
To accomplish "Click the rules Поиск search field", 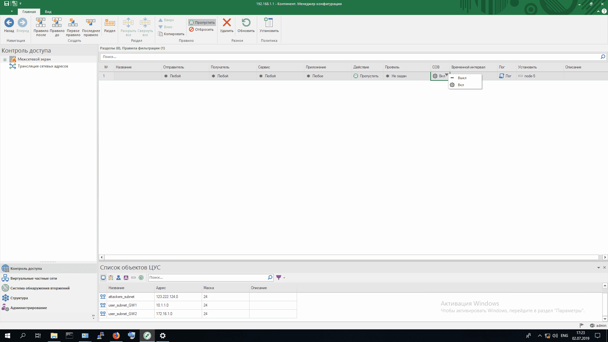I will pos(348,57).
